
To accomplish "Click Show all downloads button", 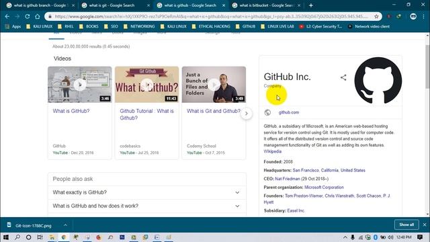I will pyautogui.click(x=406, y=225).
